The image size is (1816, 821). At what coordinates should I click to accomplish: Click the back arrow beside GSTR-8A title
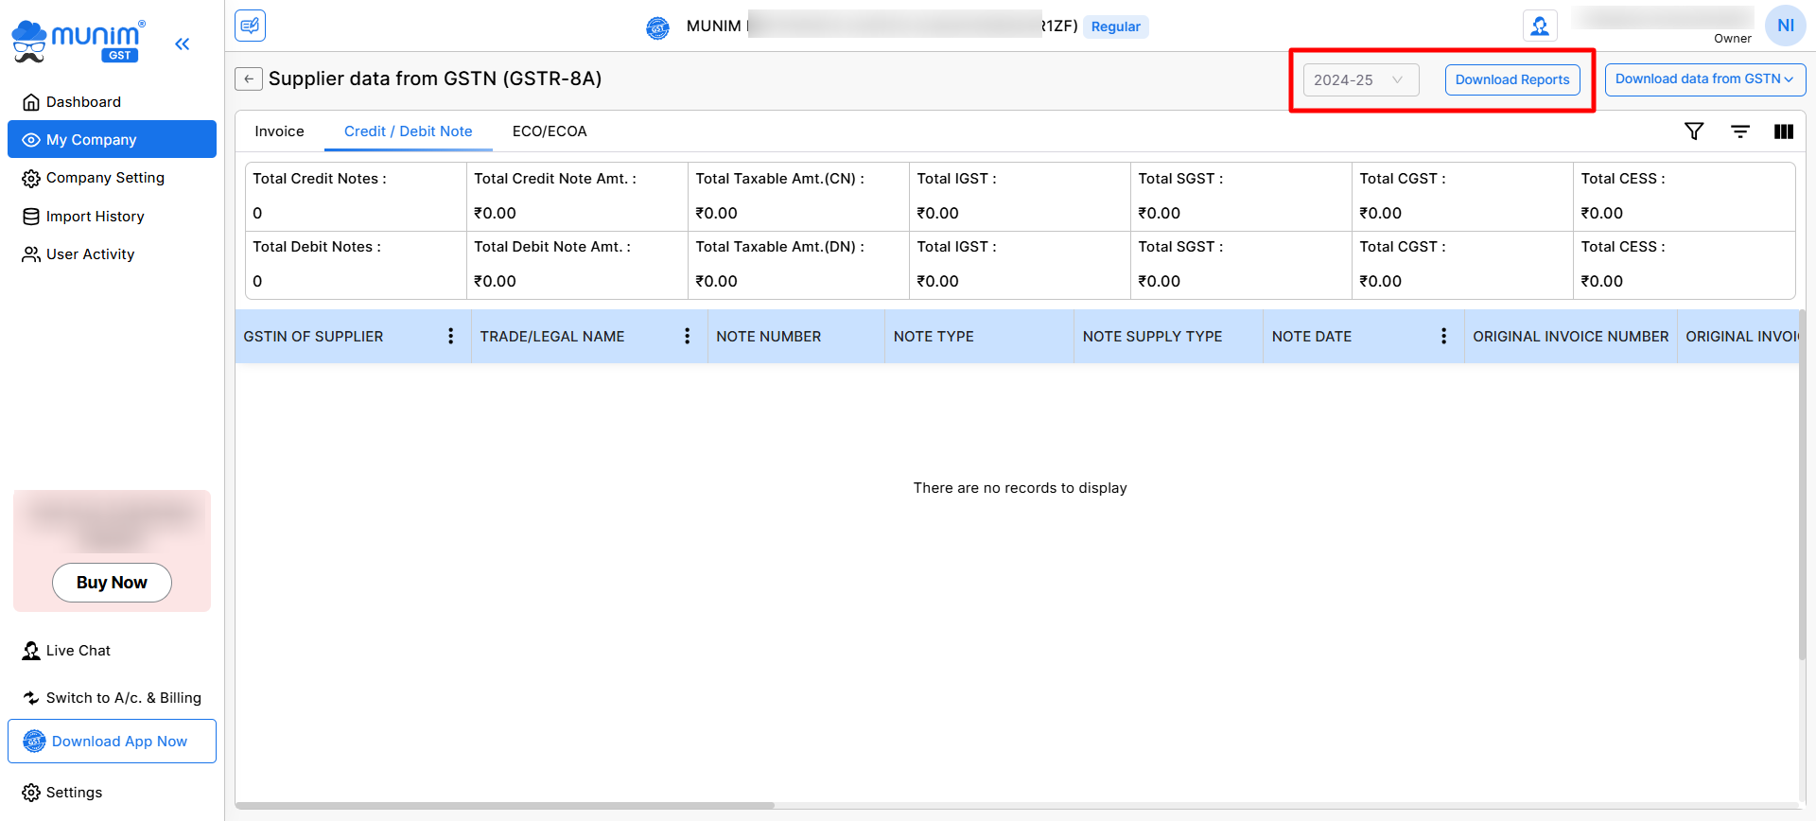click(248, 79)
